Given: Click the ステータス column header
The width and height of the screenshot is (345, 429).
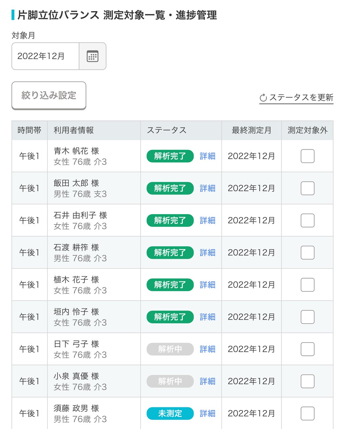Looking at the screenshot, I should coord(167,130).
